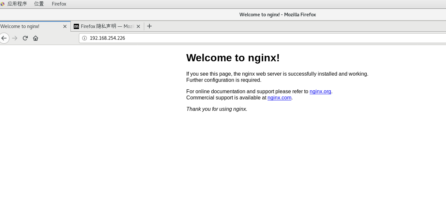446x221 pixels.
Task: Close the Welcome to nginx! tab
Action: click(x=65, y=26)
